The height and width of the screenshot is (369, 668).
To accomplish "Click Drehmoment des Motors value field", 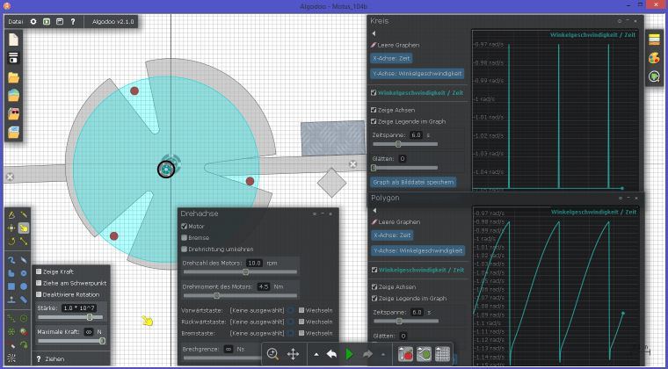I will 264,286.
